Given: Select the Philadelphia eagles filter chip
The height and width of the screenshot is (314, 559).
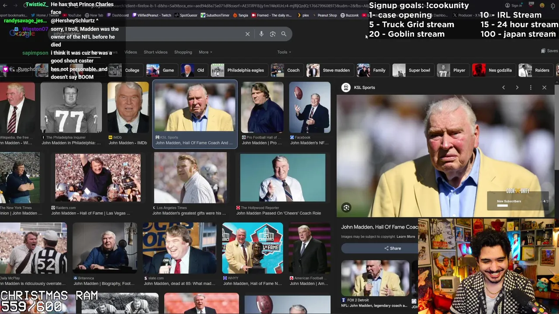Looking at the screenshot, I should (x=238, y=70).
